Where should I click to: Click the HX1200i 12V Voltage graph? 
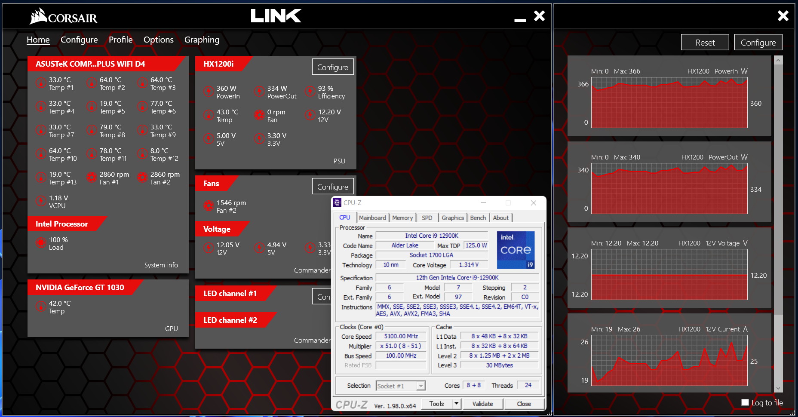[x=669, y=274]
